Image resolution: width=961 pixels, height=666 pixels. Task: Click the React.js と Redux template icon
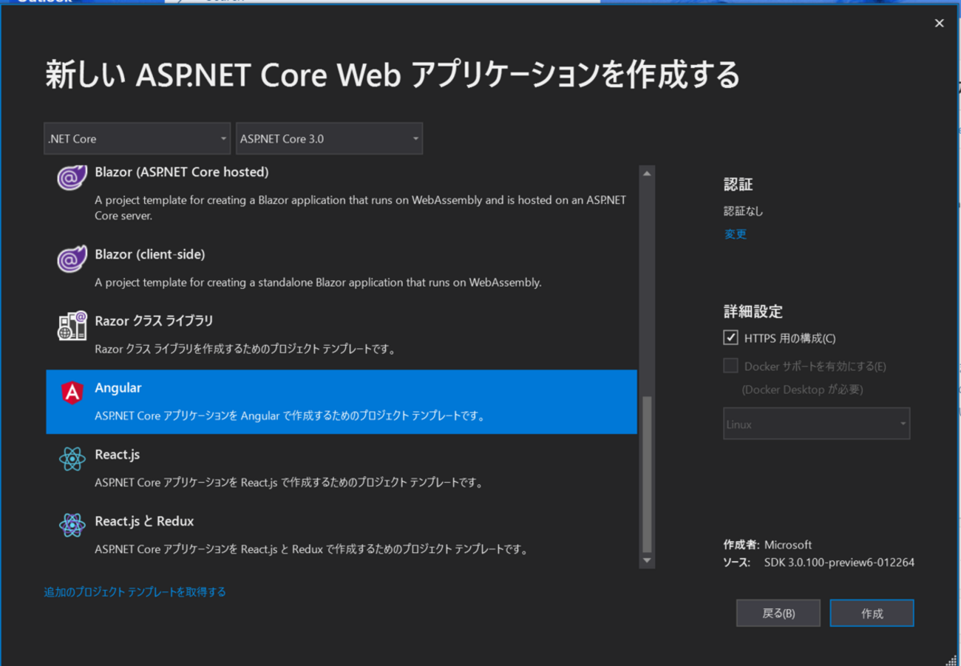tap(72, 526)
